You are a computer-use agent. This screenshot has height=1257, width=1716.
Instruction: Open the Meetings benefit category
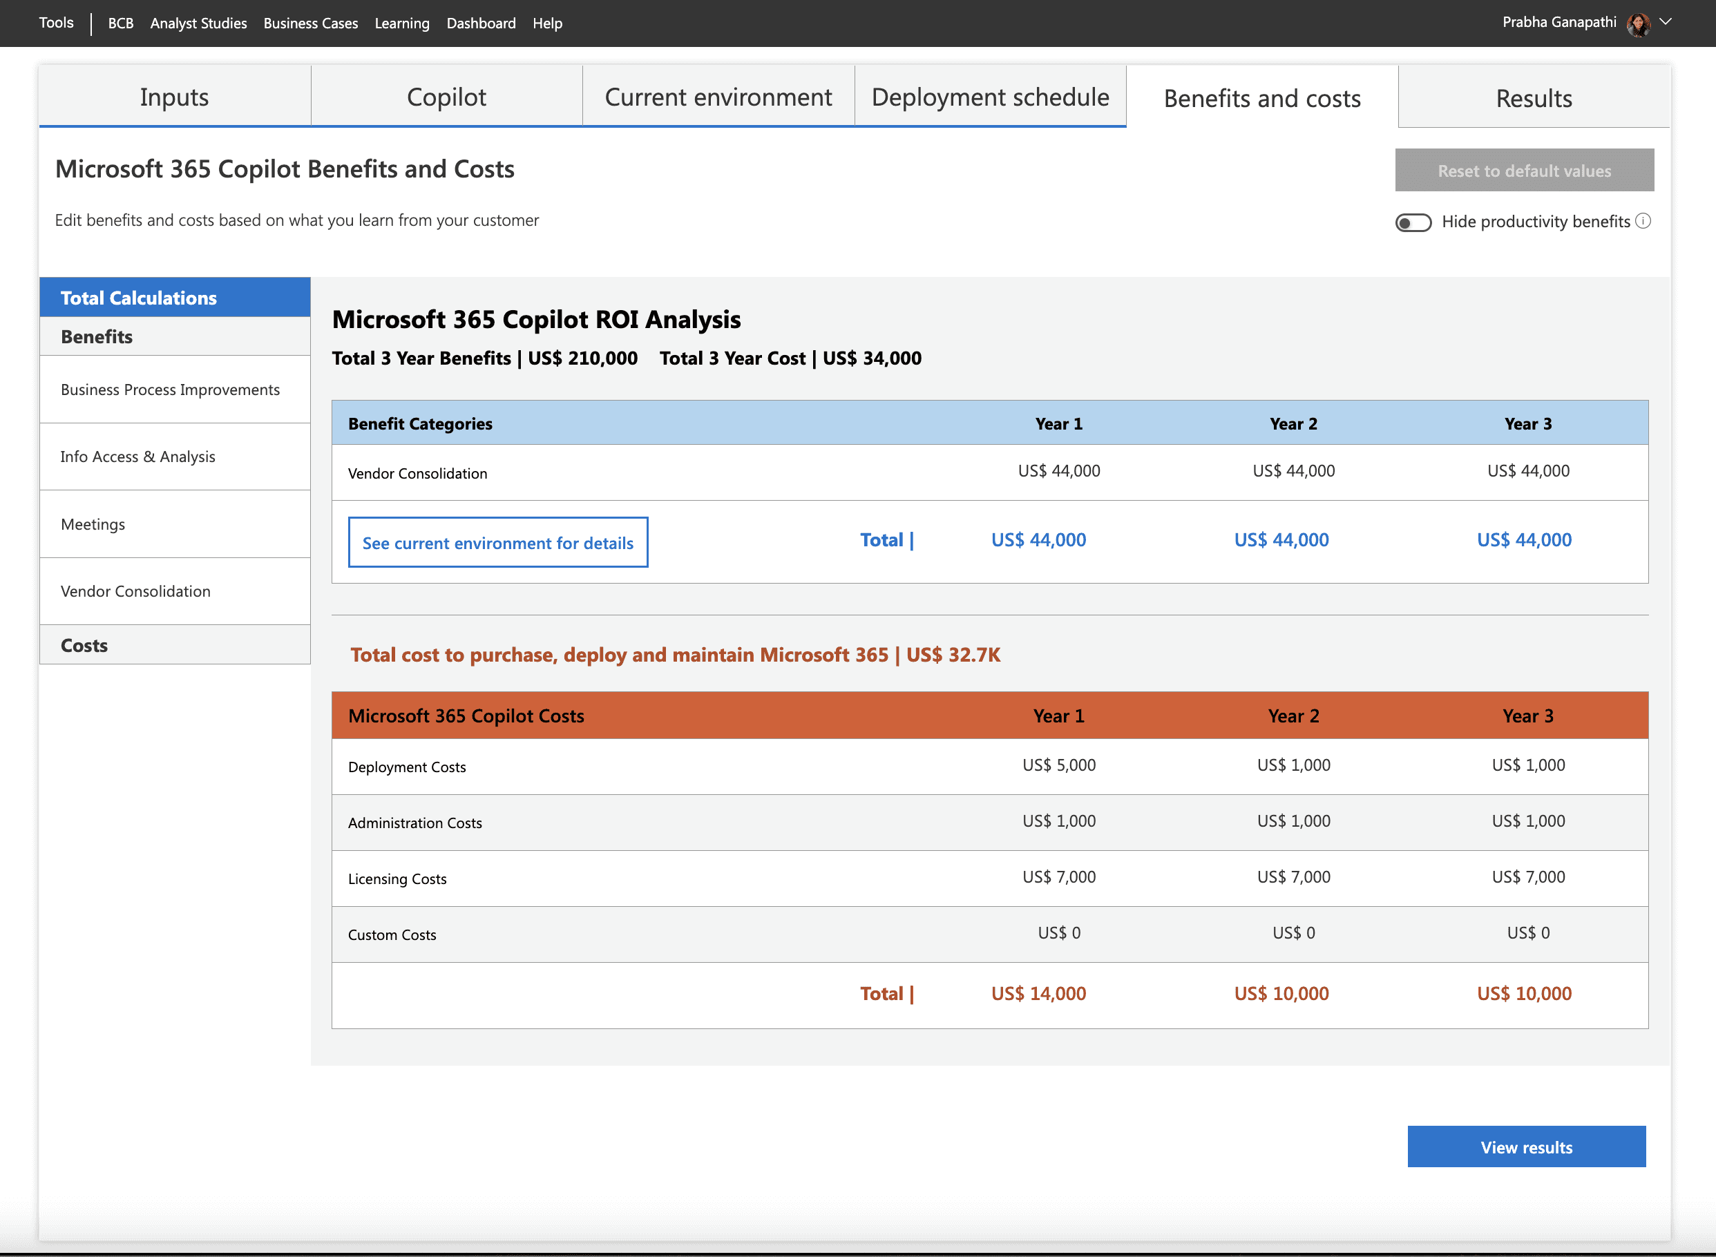pos(174,524)
